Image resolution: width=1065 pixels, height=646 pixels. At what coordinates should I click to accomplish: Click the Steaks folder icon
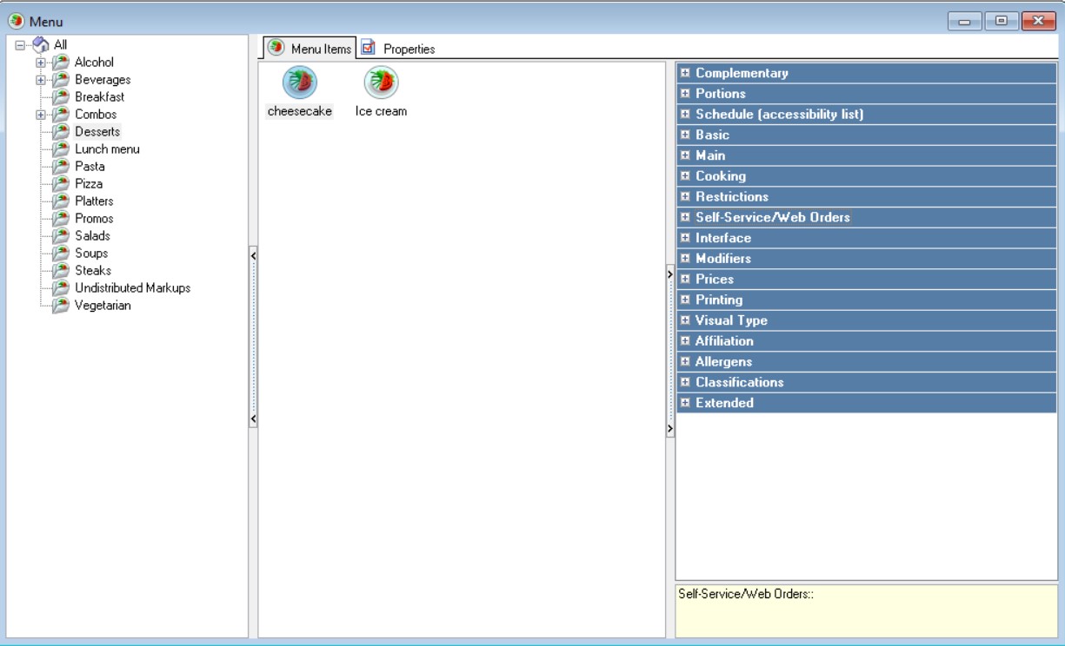click(x=60, y=271)
